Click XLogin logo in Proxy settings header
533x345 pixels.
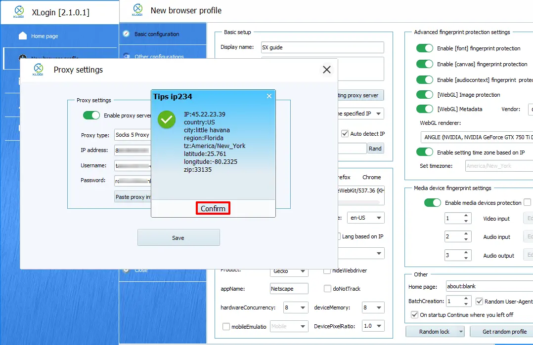[x=38, y=70]
